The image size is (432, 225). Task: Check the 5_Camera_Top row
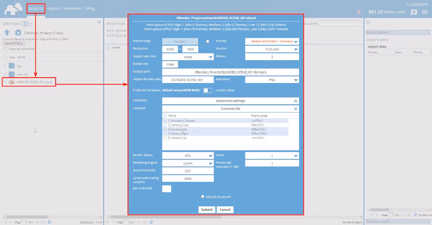(165, 138)
